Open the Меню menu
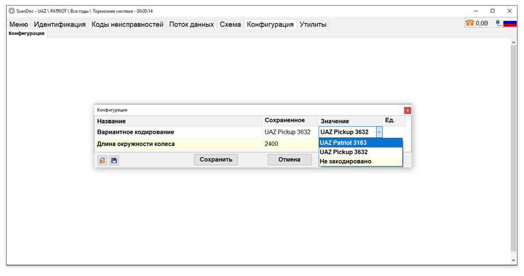The height and width of the screenshot is (276, 524). click(x=19, y=24)
